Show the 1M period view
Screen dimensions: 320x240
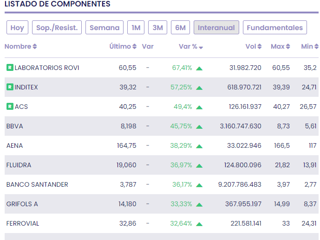coord(136,27)
